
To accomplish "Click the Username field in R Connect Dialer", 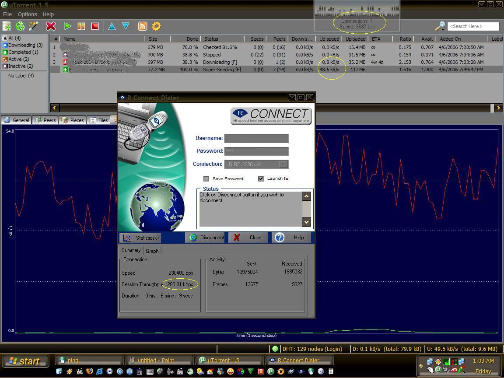I will click(x=256, y=139).
